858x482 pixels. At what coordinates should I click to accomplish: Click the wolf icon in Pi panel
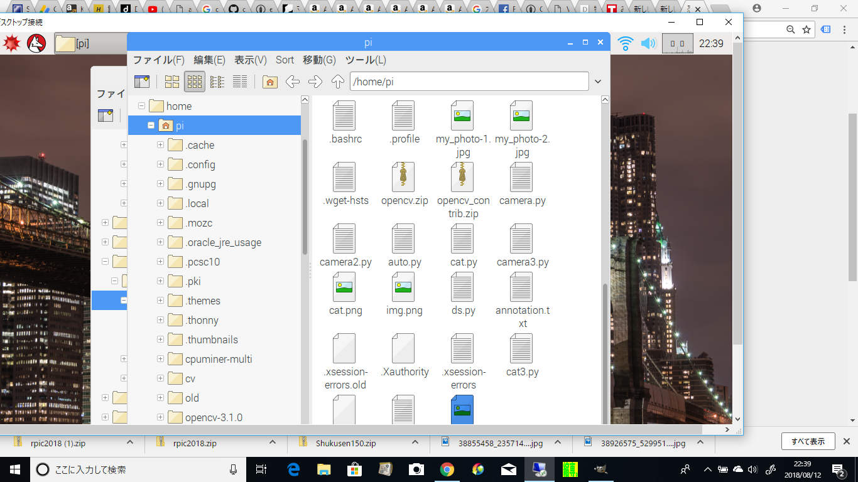click(36, 43)
